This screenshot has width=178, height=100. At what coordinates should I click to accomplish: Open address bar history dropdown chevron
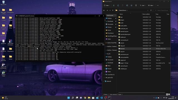click(x=148, y=10)
